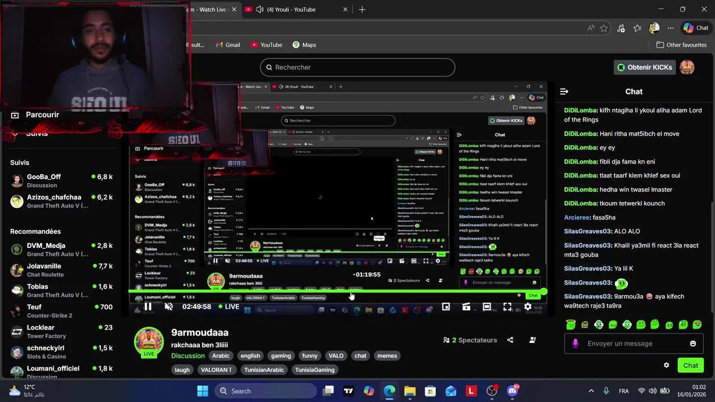715x402 pixels.
Task: Switch to the Yrouli YouTube tab
Action: pyautogui.click(x=296, y=9)
